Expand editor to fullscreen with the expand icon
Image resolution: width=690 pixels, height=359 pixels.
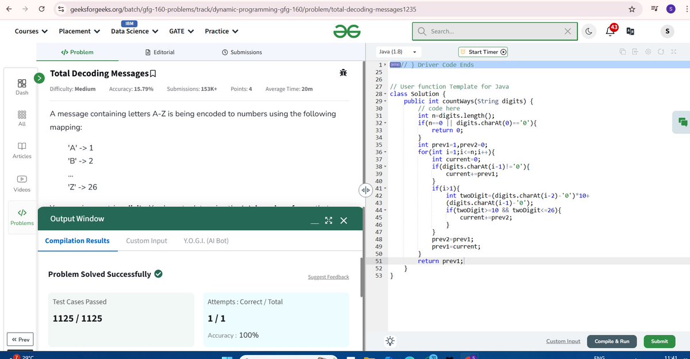click(673, 52)
